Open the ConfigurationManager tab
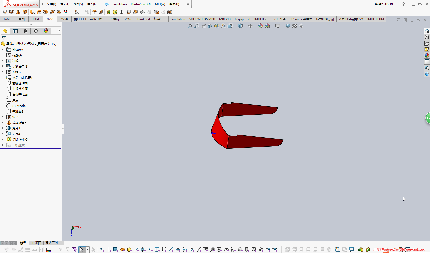Screen dimensions: 430x253 [x=26, y=31]
